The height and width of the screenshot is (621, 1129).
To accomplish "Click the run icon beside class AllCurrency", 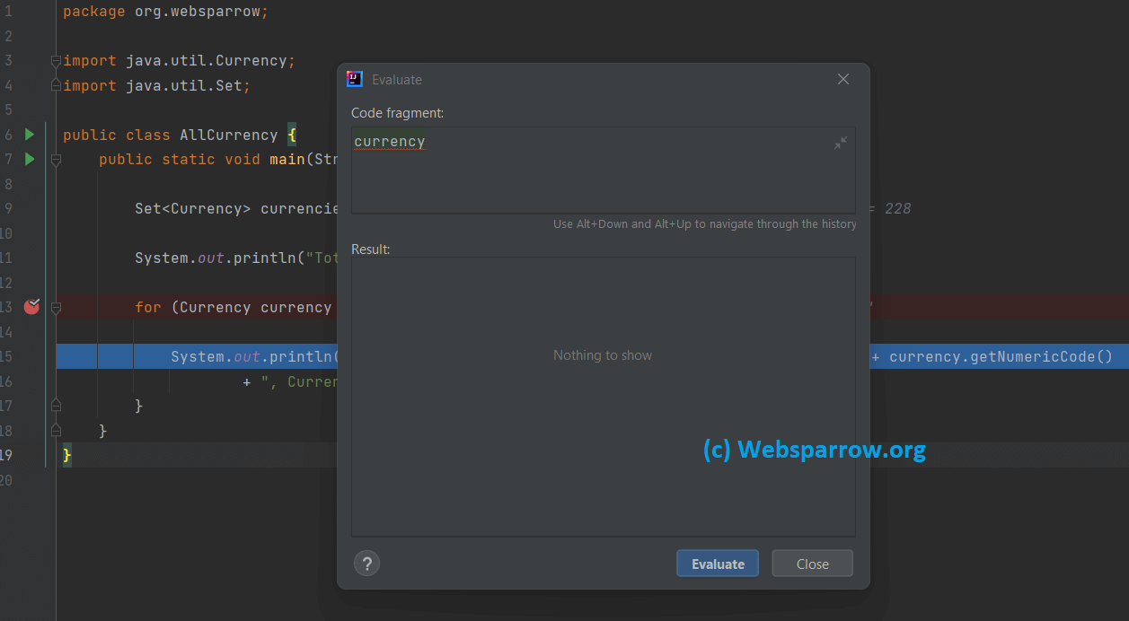I will (30, 134).
